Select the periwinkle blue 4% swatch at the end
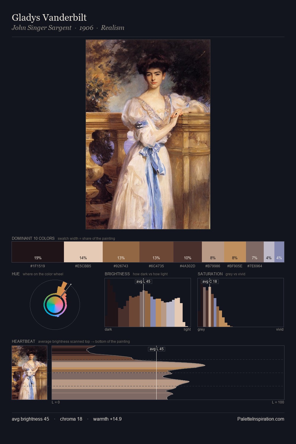Screen dimensions: 296x444 point(279,252)
